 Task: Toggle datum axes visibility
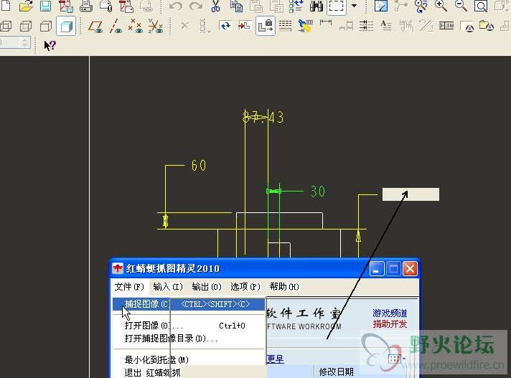coord(116,26)
